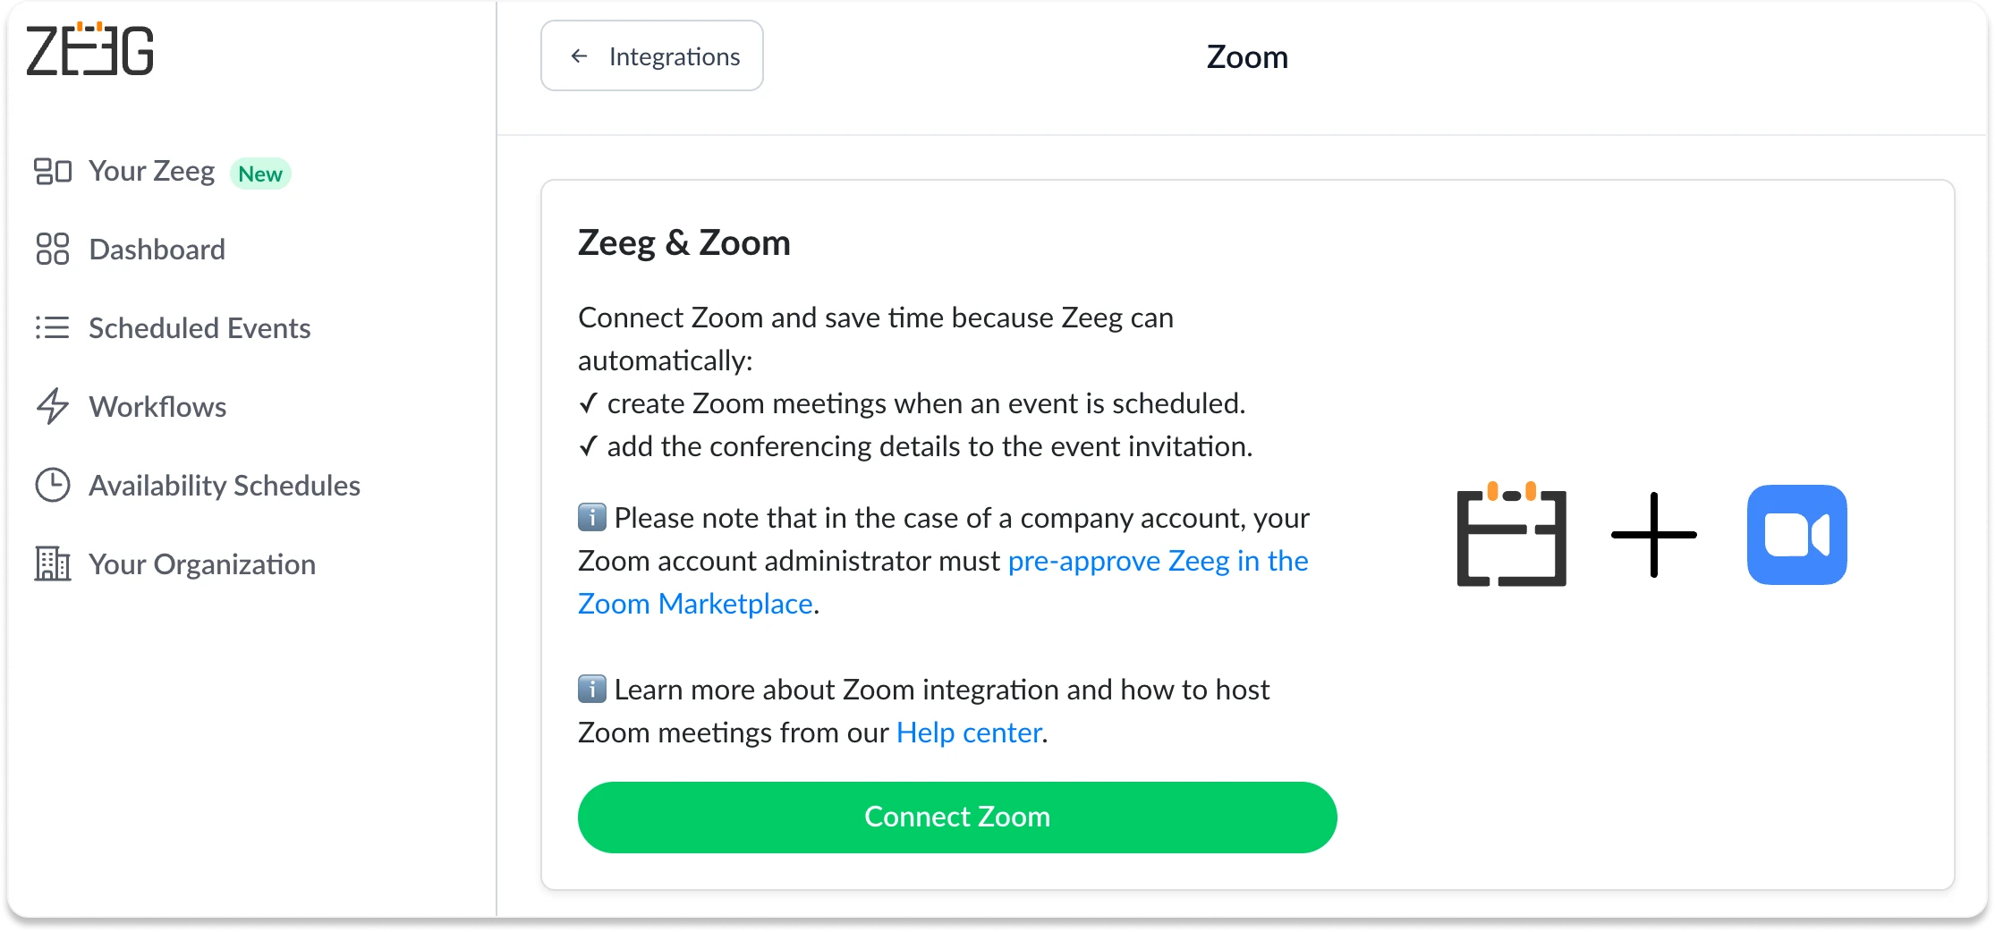
Task: Select the Workflows lightning bolt icon
Action: coord(54,406)
